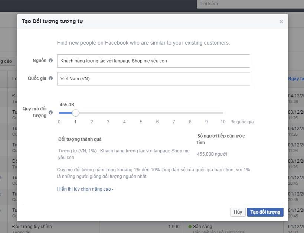The width and height of the screenshot is (304, 233).
Task: Click the blue Tạo đối tượng button
Action: click(265, 212)
